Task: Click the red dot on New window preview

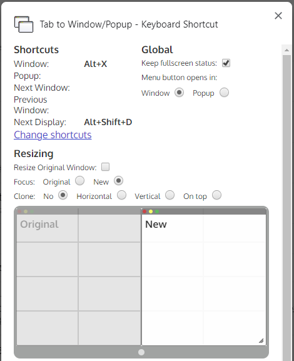Action: 144,211
